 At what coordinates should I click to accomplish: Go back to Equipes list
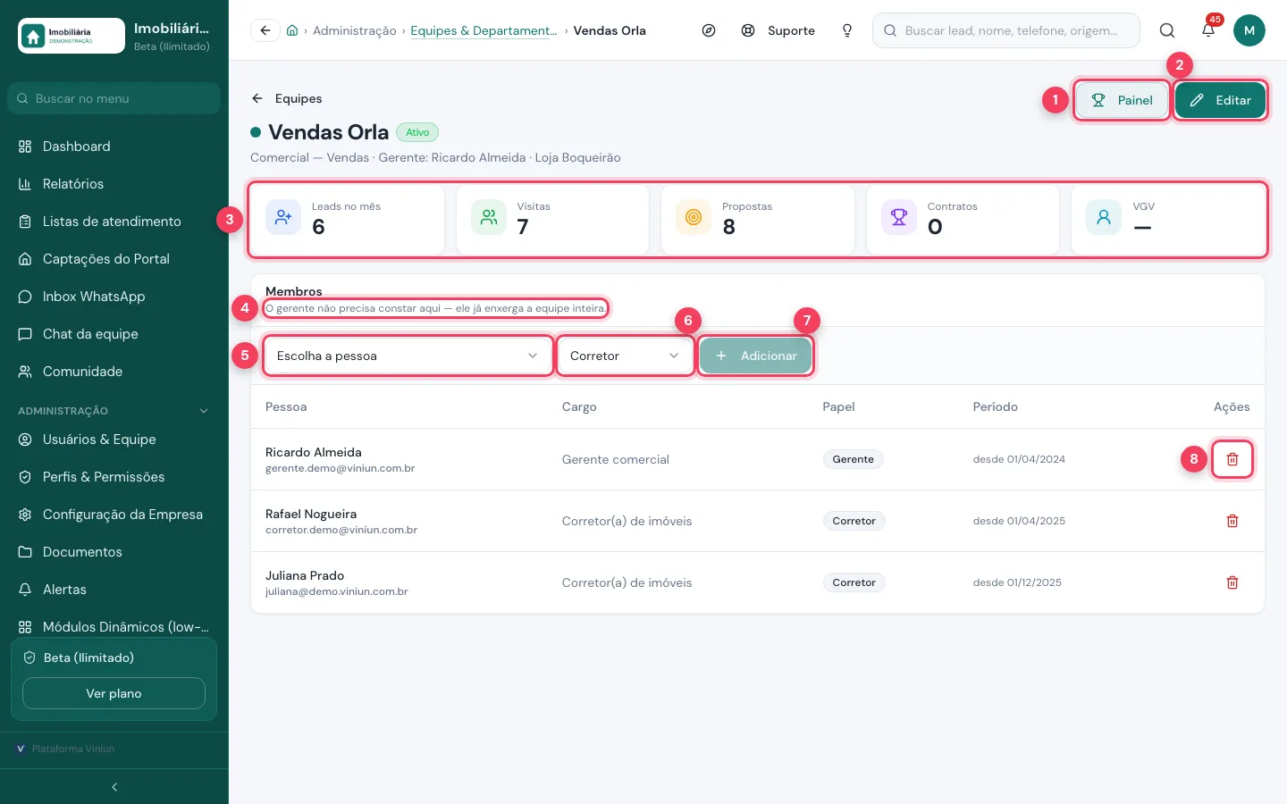point(287,98)
